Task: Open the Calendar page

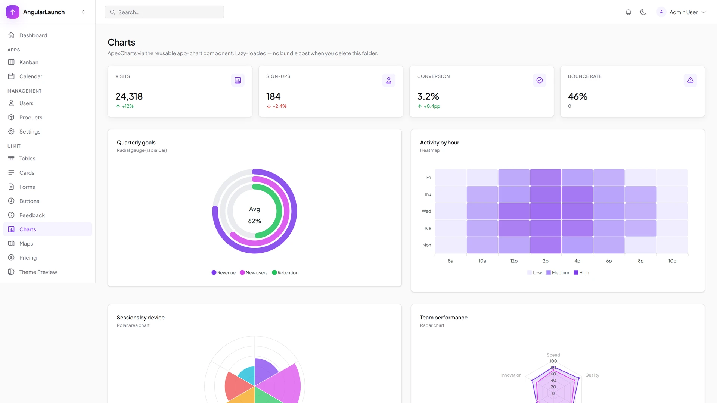Action: tap(47, 76)
